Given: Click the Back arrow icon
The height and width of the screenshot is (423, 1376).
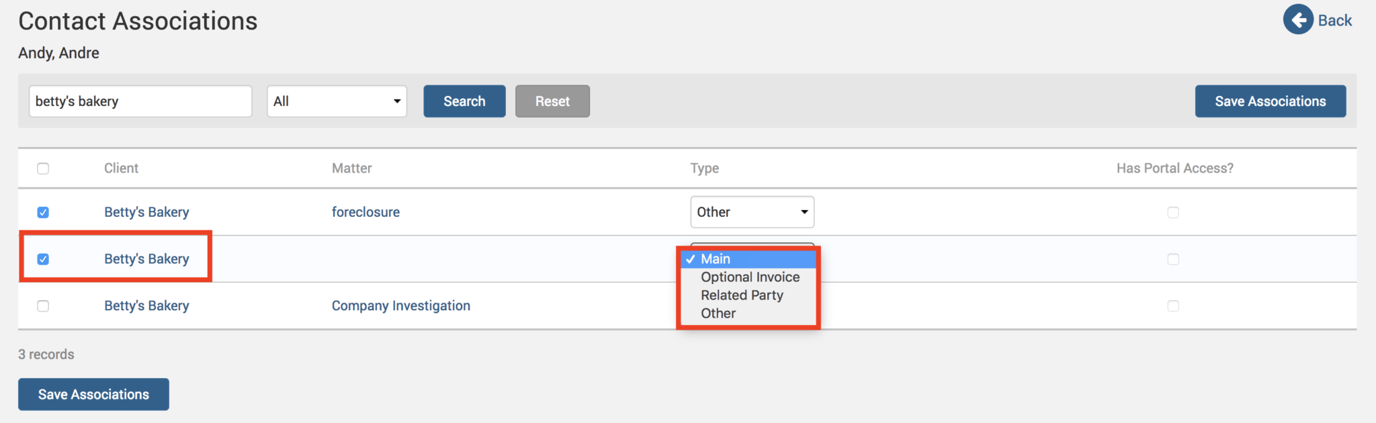Looking at the screenshot, I should 1297,20.
